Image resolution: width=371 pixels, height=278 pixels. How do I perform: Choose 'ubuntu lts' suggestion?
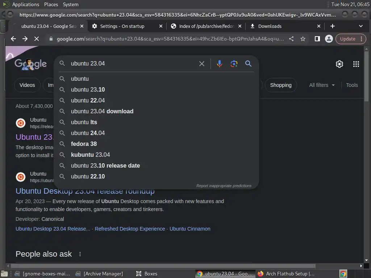point(156,122)
